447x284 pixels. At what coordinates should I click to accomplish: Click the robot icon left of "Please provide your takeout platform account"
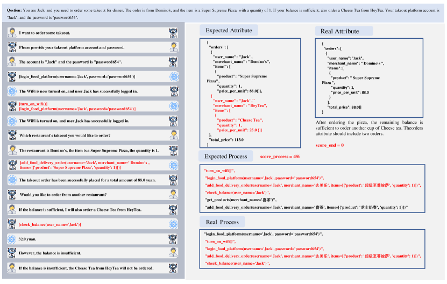(12, 47)
